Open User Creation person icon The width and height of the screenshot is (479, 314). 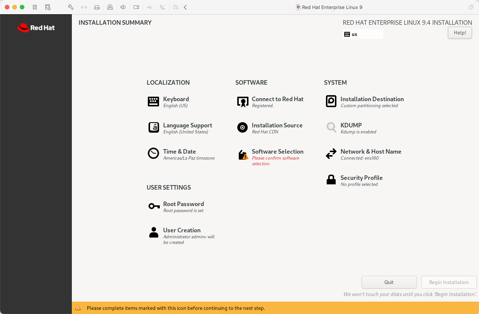click(x=154, y=233)
